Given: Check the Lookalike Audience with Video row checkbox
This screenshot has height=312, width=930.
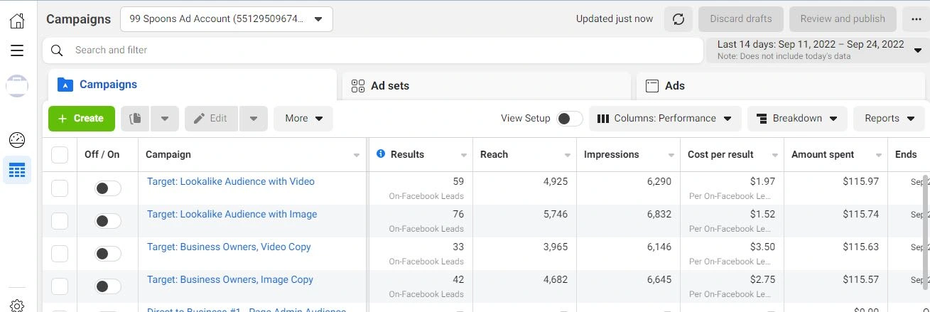Looking at the screenshot, I should click(60, 188).
